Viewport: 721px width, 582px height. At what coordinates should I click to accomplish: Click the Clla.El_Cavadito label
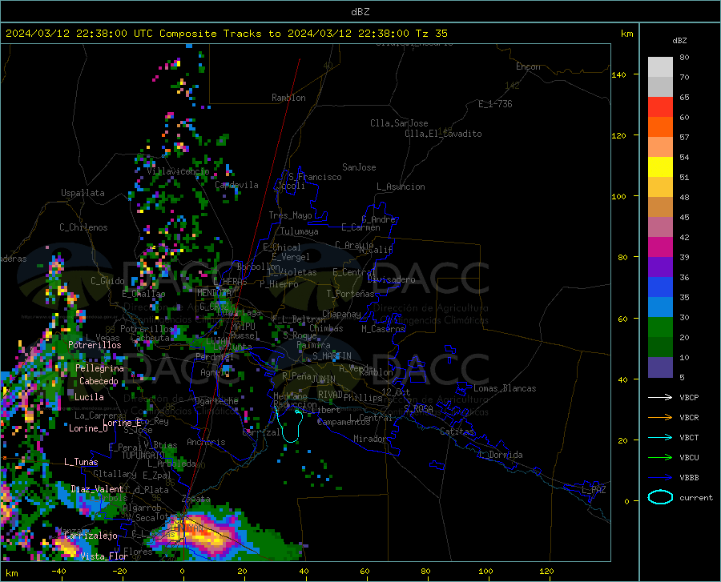click(x=443, y=134)
